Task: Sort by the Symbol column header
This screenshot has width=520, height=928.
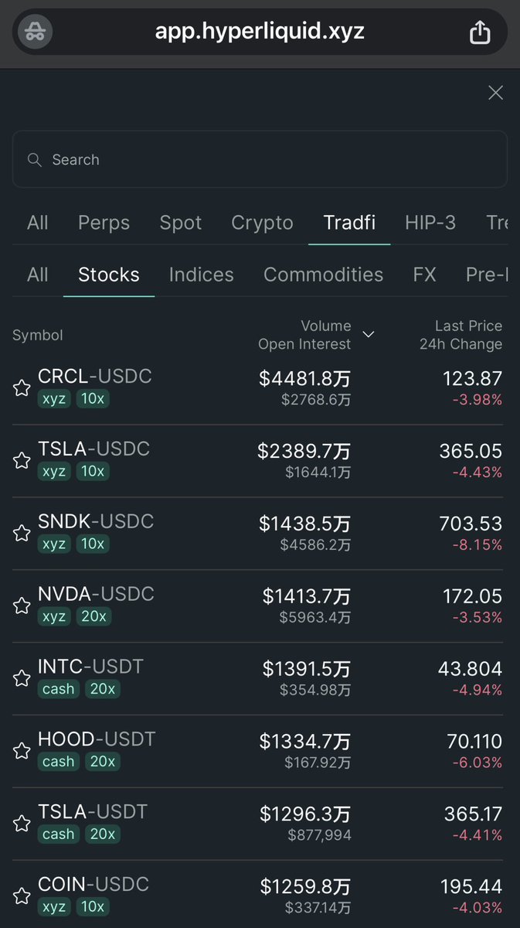Action: [x=38, y=336]
